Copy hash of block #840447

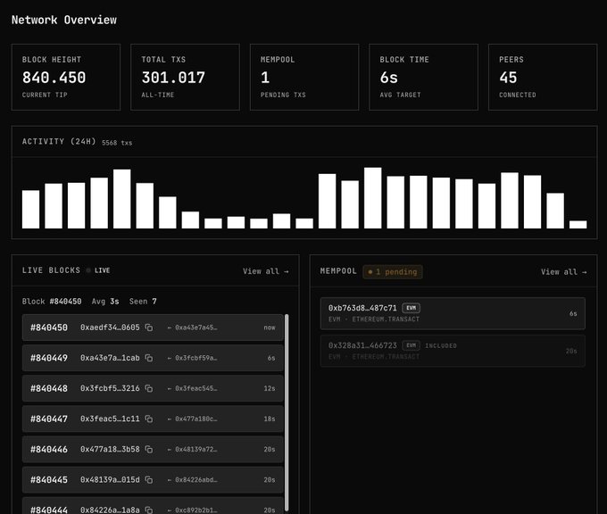point(149,419)
